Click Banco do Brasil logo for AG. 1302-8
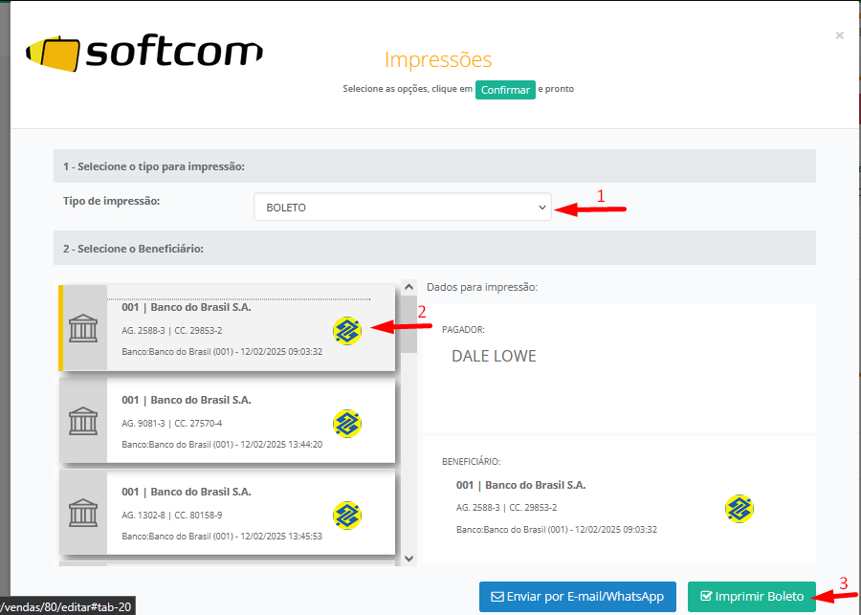Viewport: 861px width, 615px height. click(x=347, y=516)
